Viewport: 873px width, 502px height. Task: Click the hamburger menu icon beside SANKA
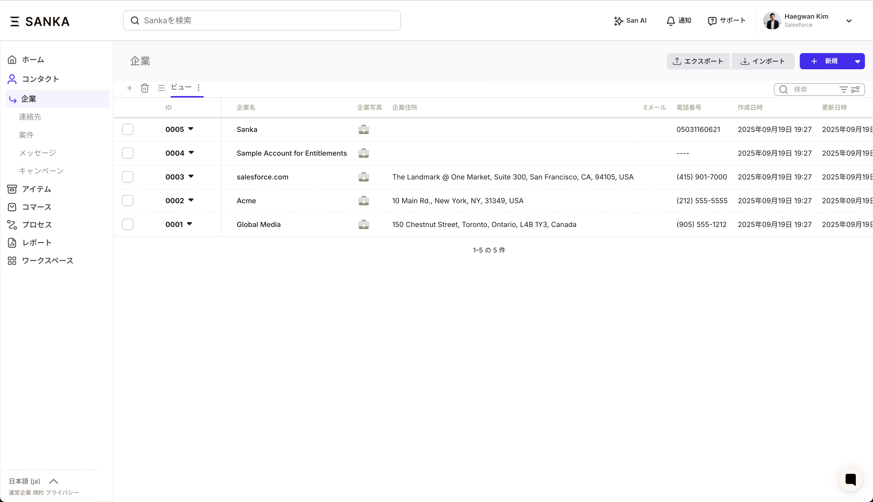(15, 21)
